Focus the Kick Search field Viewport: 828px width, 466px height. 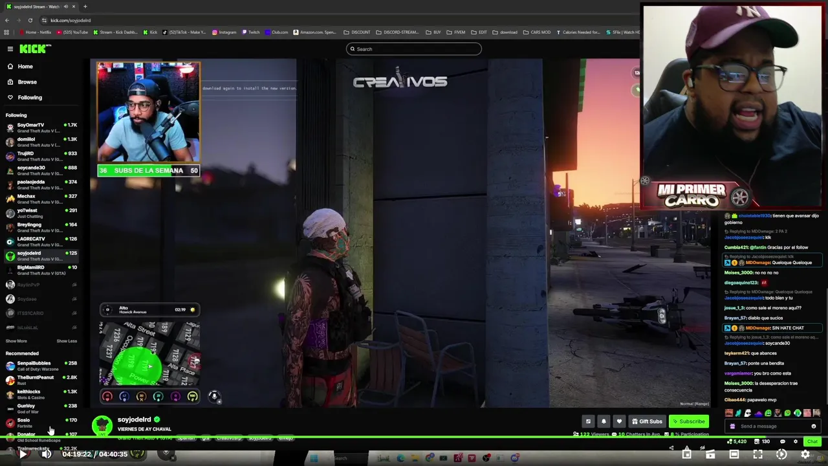point(414,49)
